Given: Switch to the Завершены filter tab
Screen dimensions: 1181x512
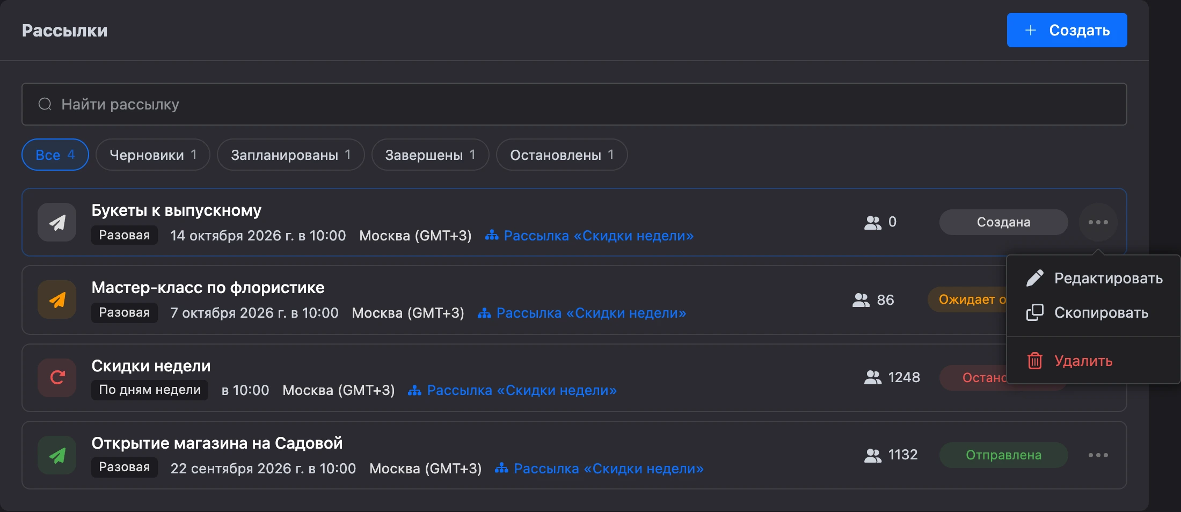Looking at the screenshot, I should coord(431,155).
